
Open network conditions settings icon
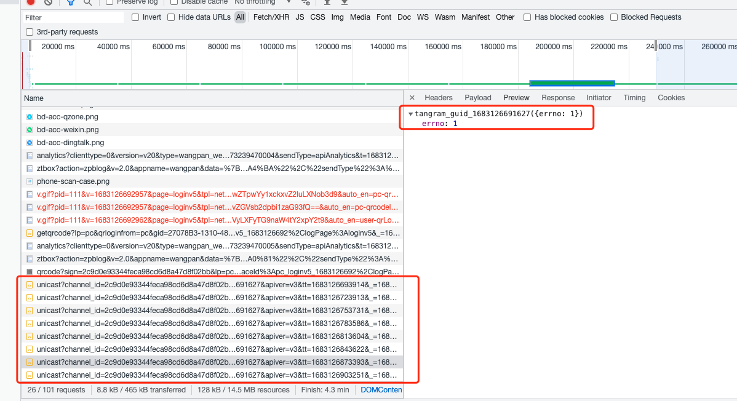point(306,2)
